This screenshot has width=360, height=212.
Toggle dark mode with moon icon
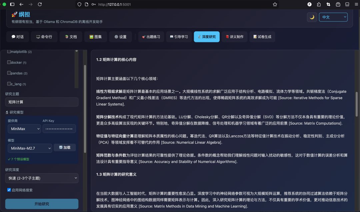[x=312, y=17]
